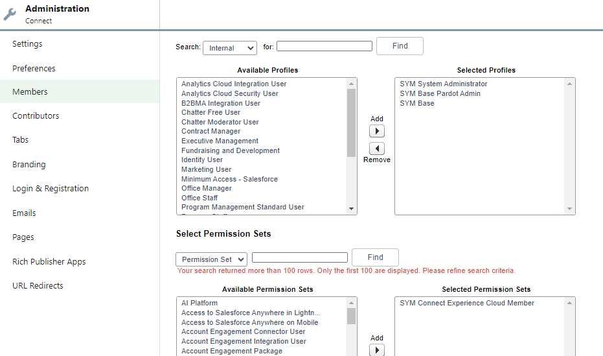
Task: Open Branding in the sidebar
Action: pos(29,164)
